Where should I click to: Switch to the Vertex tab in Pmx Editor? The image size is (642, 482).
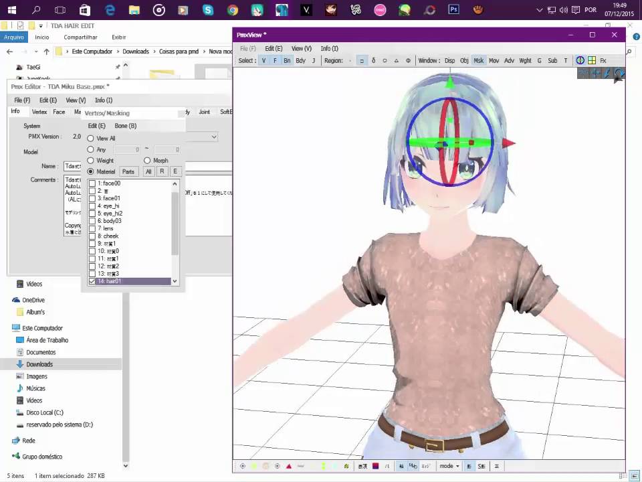tap(39, 112)
